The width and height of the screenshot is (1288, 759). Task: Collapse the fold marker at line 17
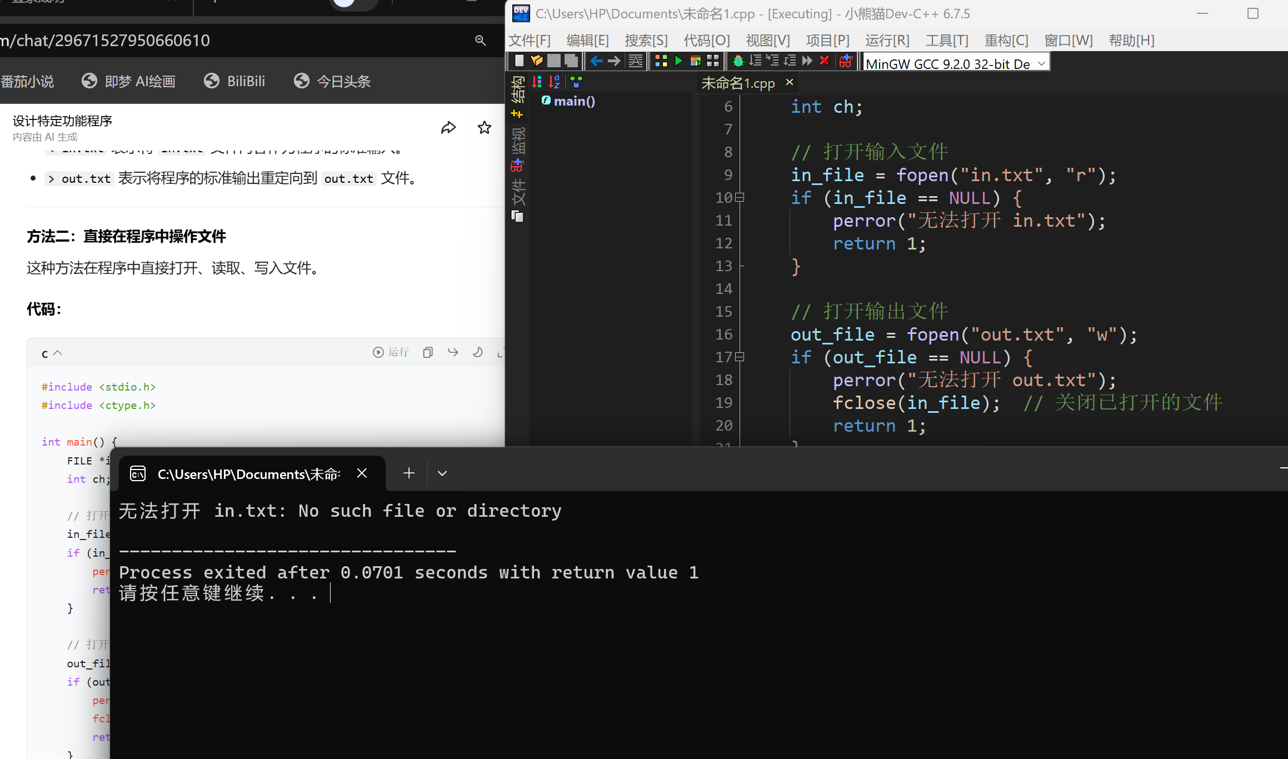click(740, 357)
